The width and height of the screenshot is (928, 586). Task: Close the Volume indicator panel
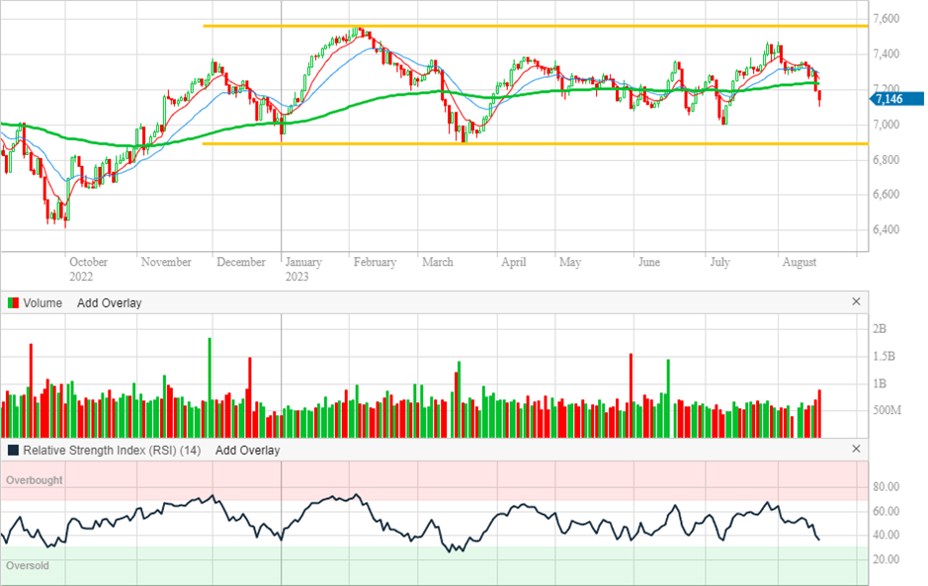[856, 302]
